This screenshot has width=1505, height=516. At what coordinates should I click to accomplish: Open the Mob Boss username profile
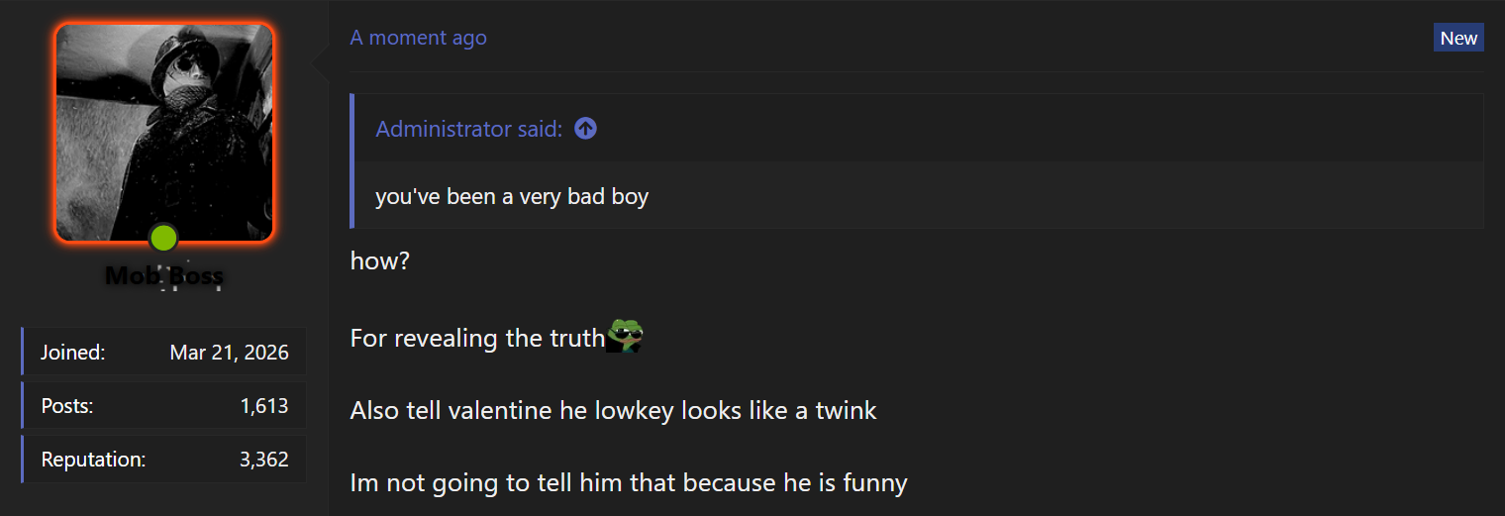pyautogui.click(x=164, y=275)
